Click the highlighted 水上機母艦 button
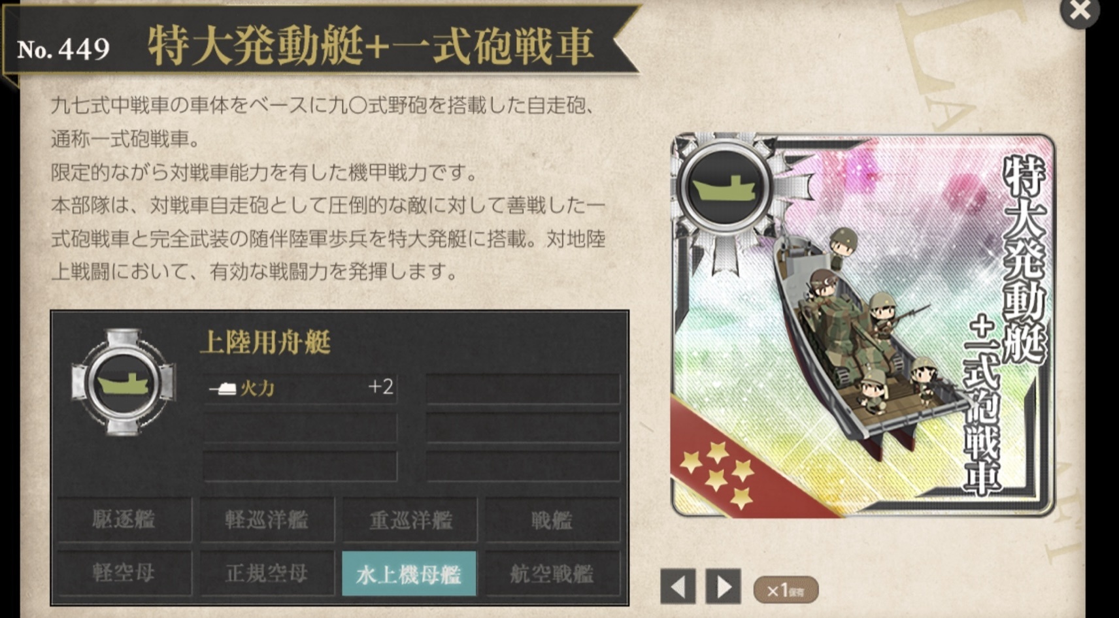This screenshot has height=618, width=1119. [x=409, y=574]
